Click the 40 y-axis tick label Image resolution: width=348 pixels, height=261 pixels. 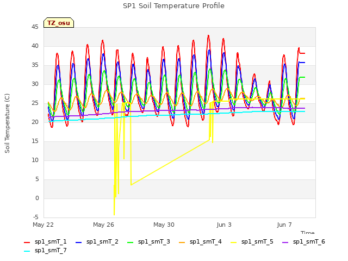(x=35, y=46)
